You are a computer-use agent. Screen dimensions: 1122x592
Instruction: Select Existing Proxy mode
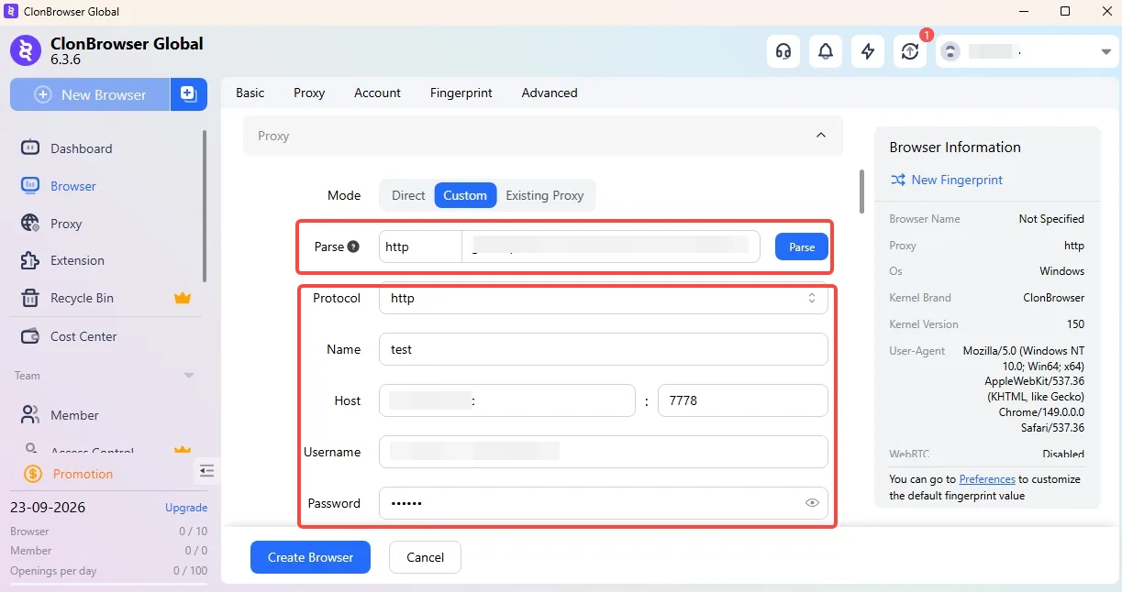click(x=545, y=195)
